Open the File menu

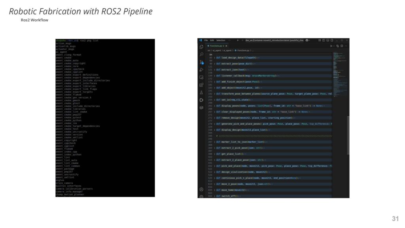click(206, 40)
